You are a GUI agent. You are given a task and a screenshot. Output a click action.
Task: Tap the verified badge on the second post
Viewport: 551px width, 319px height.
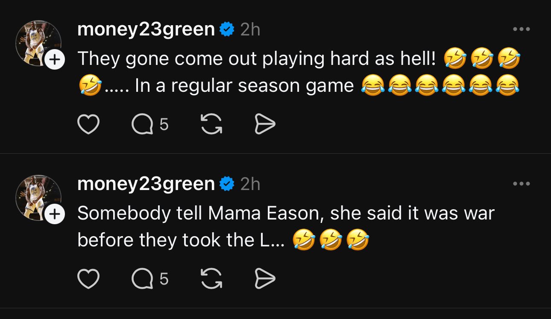[227, 184]
